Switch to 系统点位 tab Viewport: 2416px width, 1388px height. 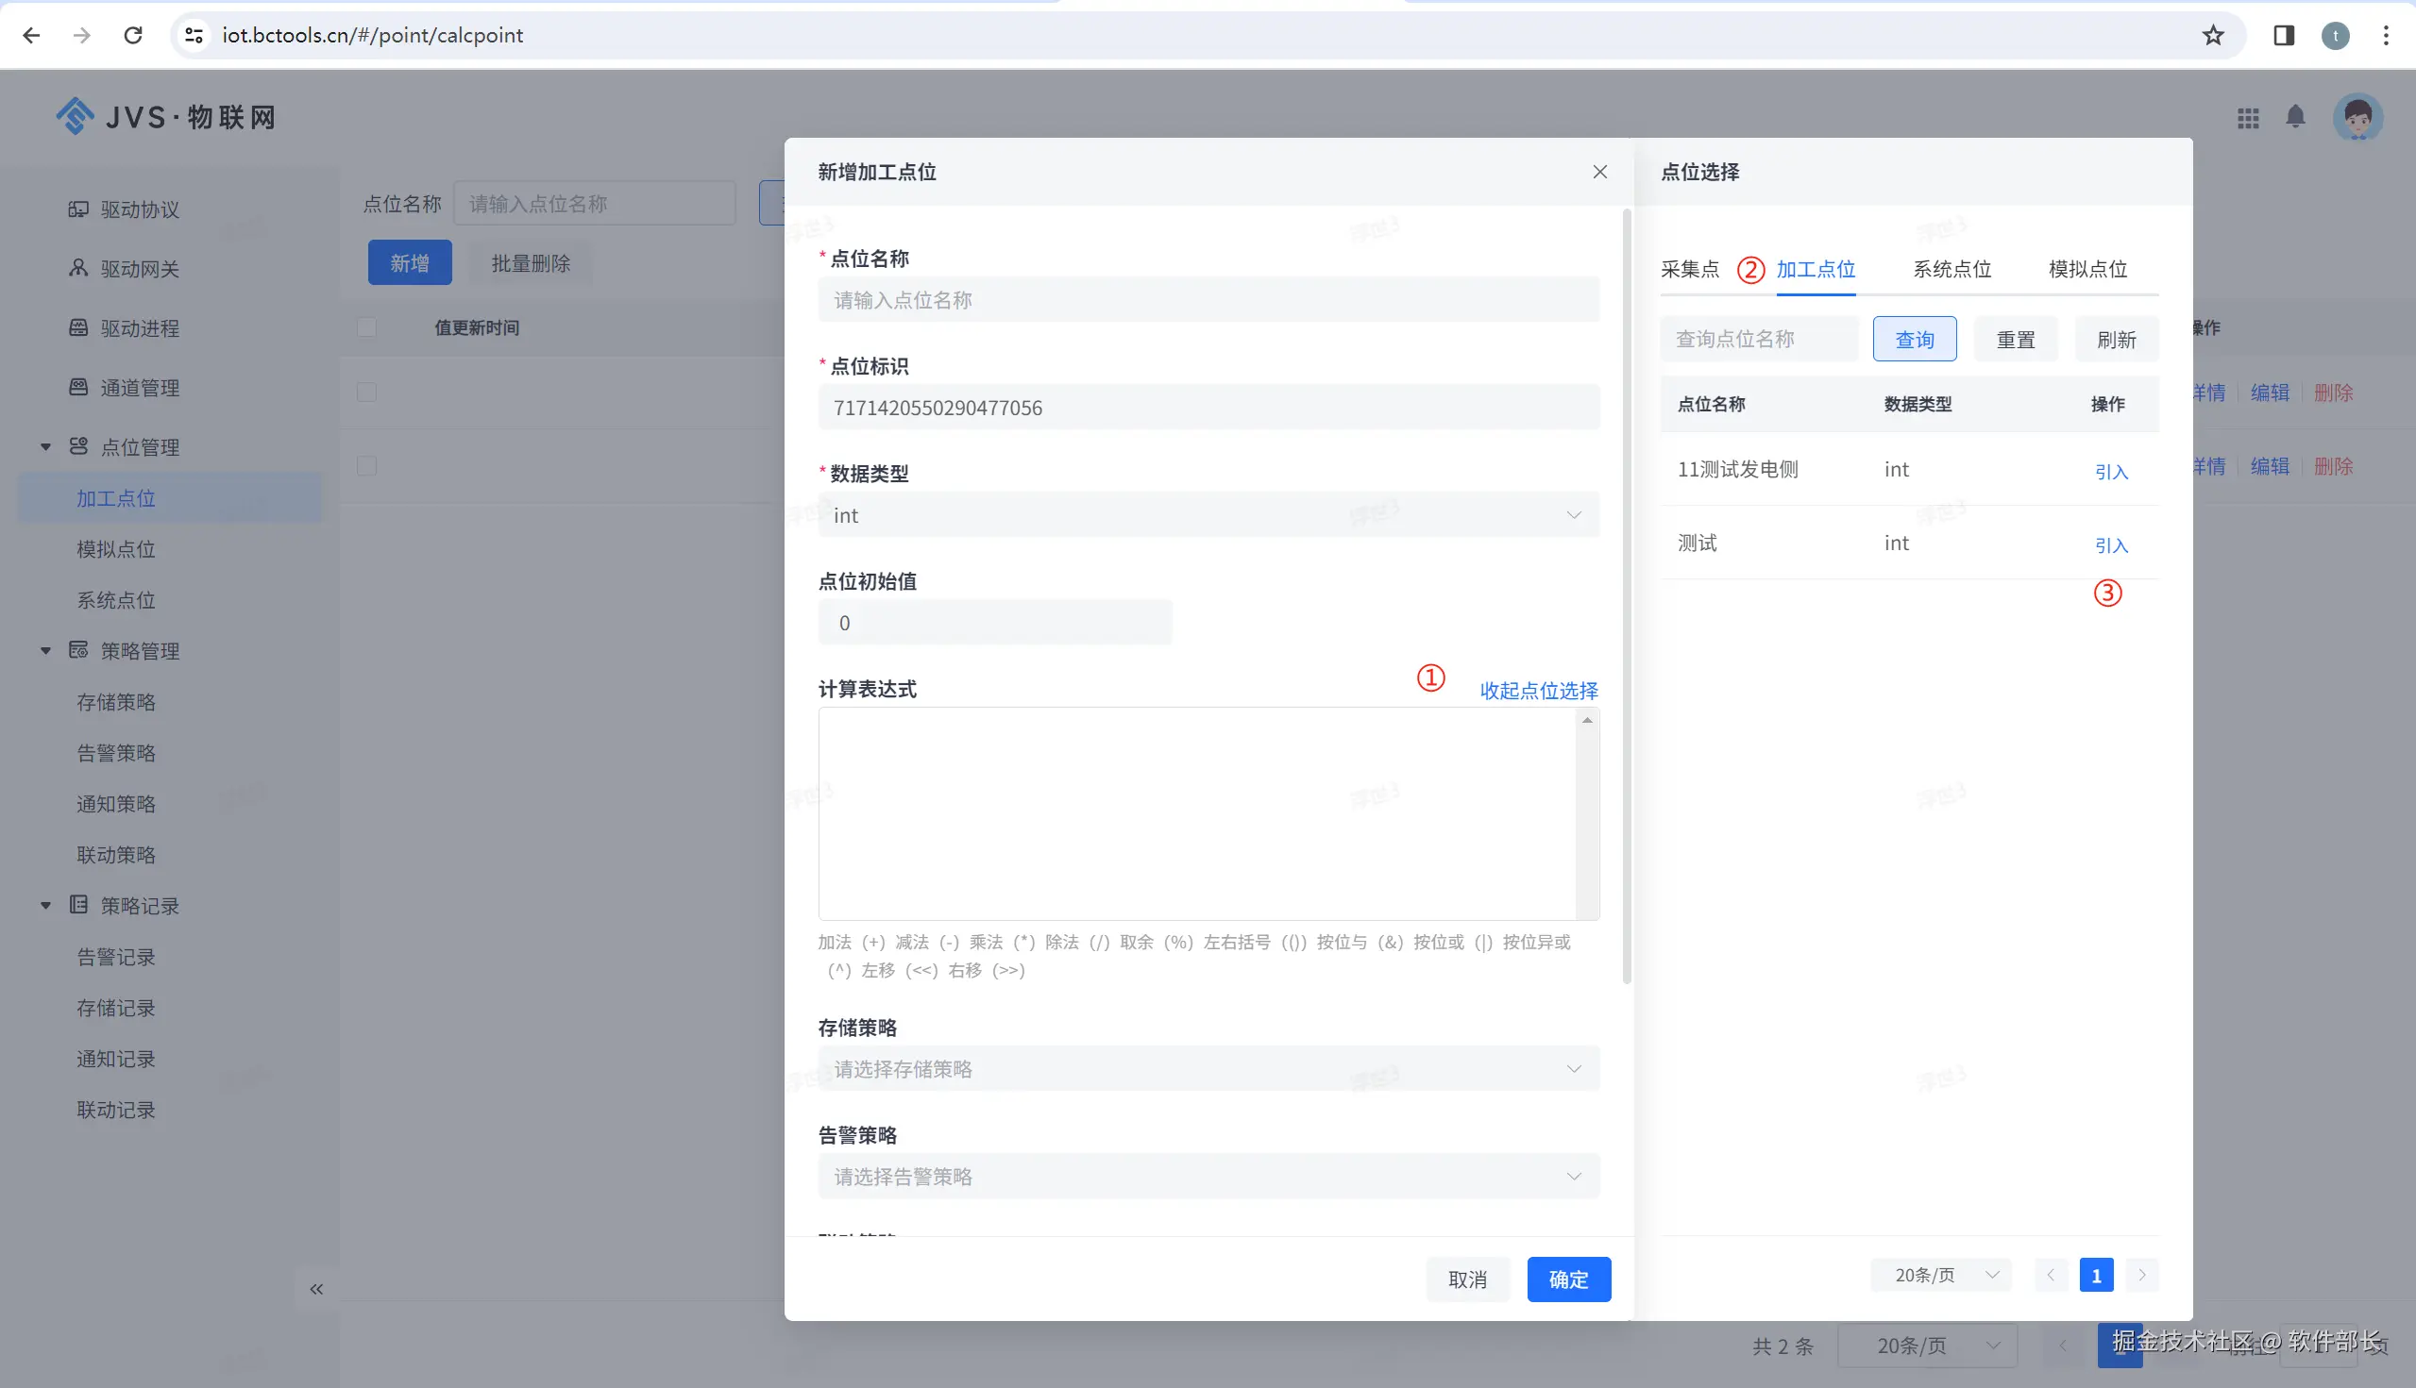coord(1951,270)
